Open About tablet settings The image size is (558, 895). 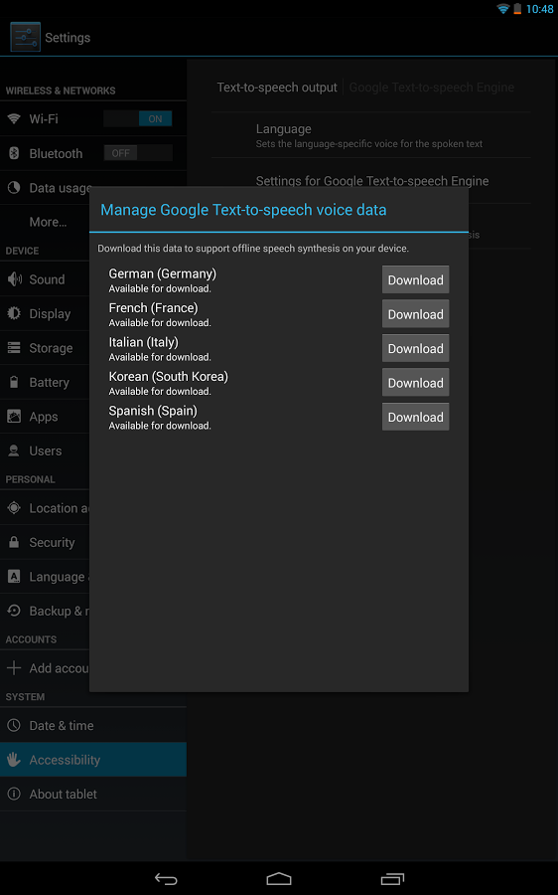click(93, 794)
